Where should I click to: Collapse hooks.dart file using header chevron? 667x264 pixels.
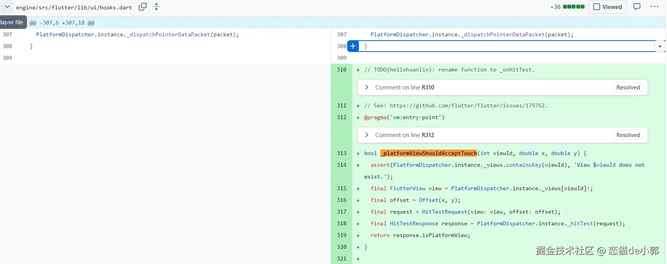click(7, 7)
